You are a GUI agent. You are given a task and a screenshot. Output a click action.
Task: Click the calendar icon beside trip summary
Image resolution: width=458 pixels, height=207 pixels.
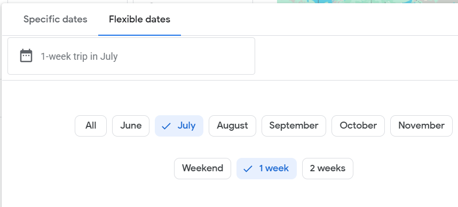(x=26, y=55)
